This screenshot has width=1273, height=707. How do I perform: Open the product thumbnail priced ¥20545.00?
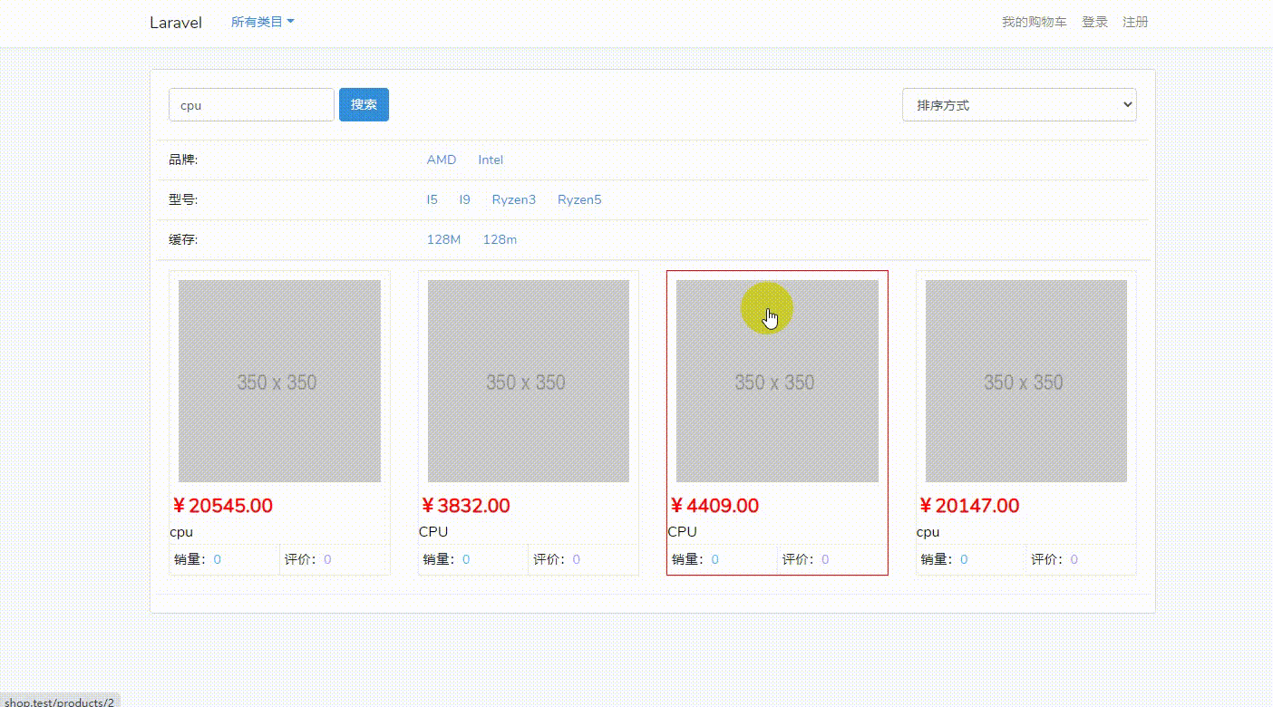coord(279,381)
